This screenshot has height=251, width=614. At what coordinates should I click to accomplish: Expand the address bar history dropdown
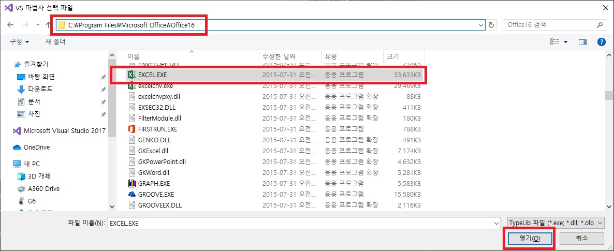pos(481,25)
